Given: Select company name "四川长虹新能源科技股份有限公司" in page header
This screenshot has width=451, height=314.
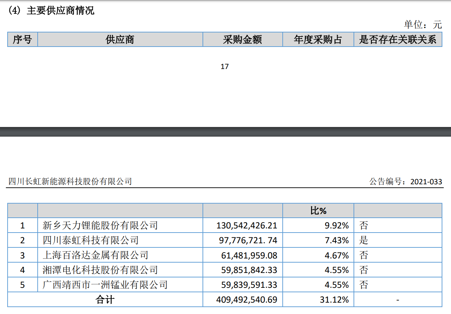Looking at the screenshot, I should pos(70,181).
